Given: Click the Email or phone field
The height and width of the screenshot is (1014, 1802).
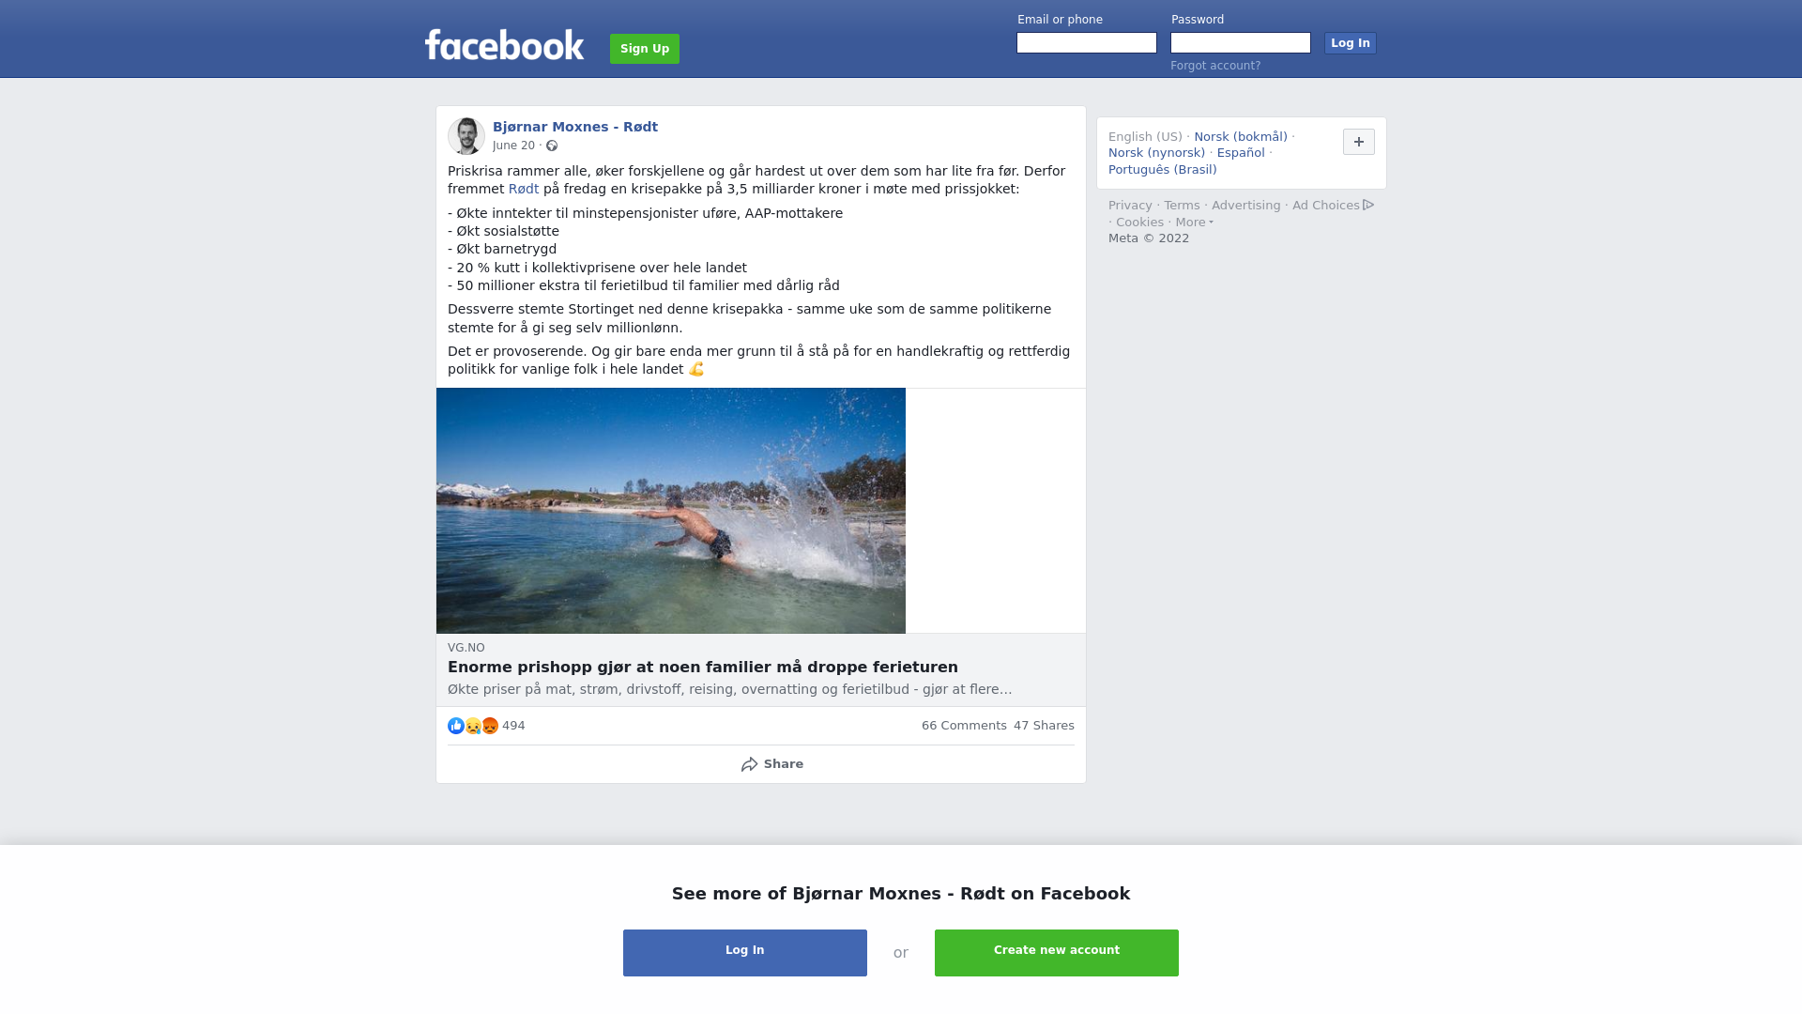Looking at the screenshot, I should [1087, 43].
